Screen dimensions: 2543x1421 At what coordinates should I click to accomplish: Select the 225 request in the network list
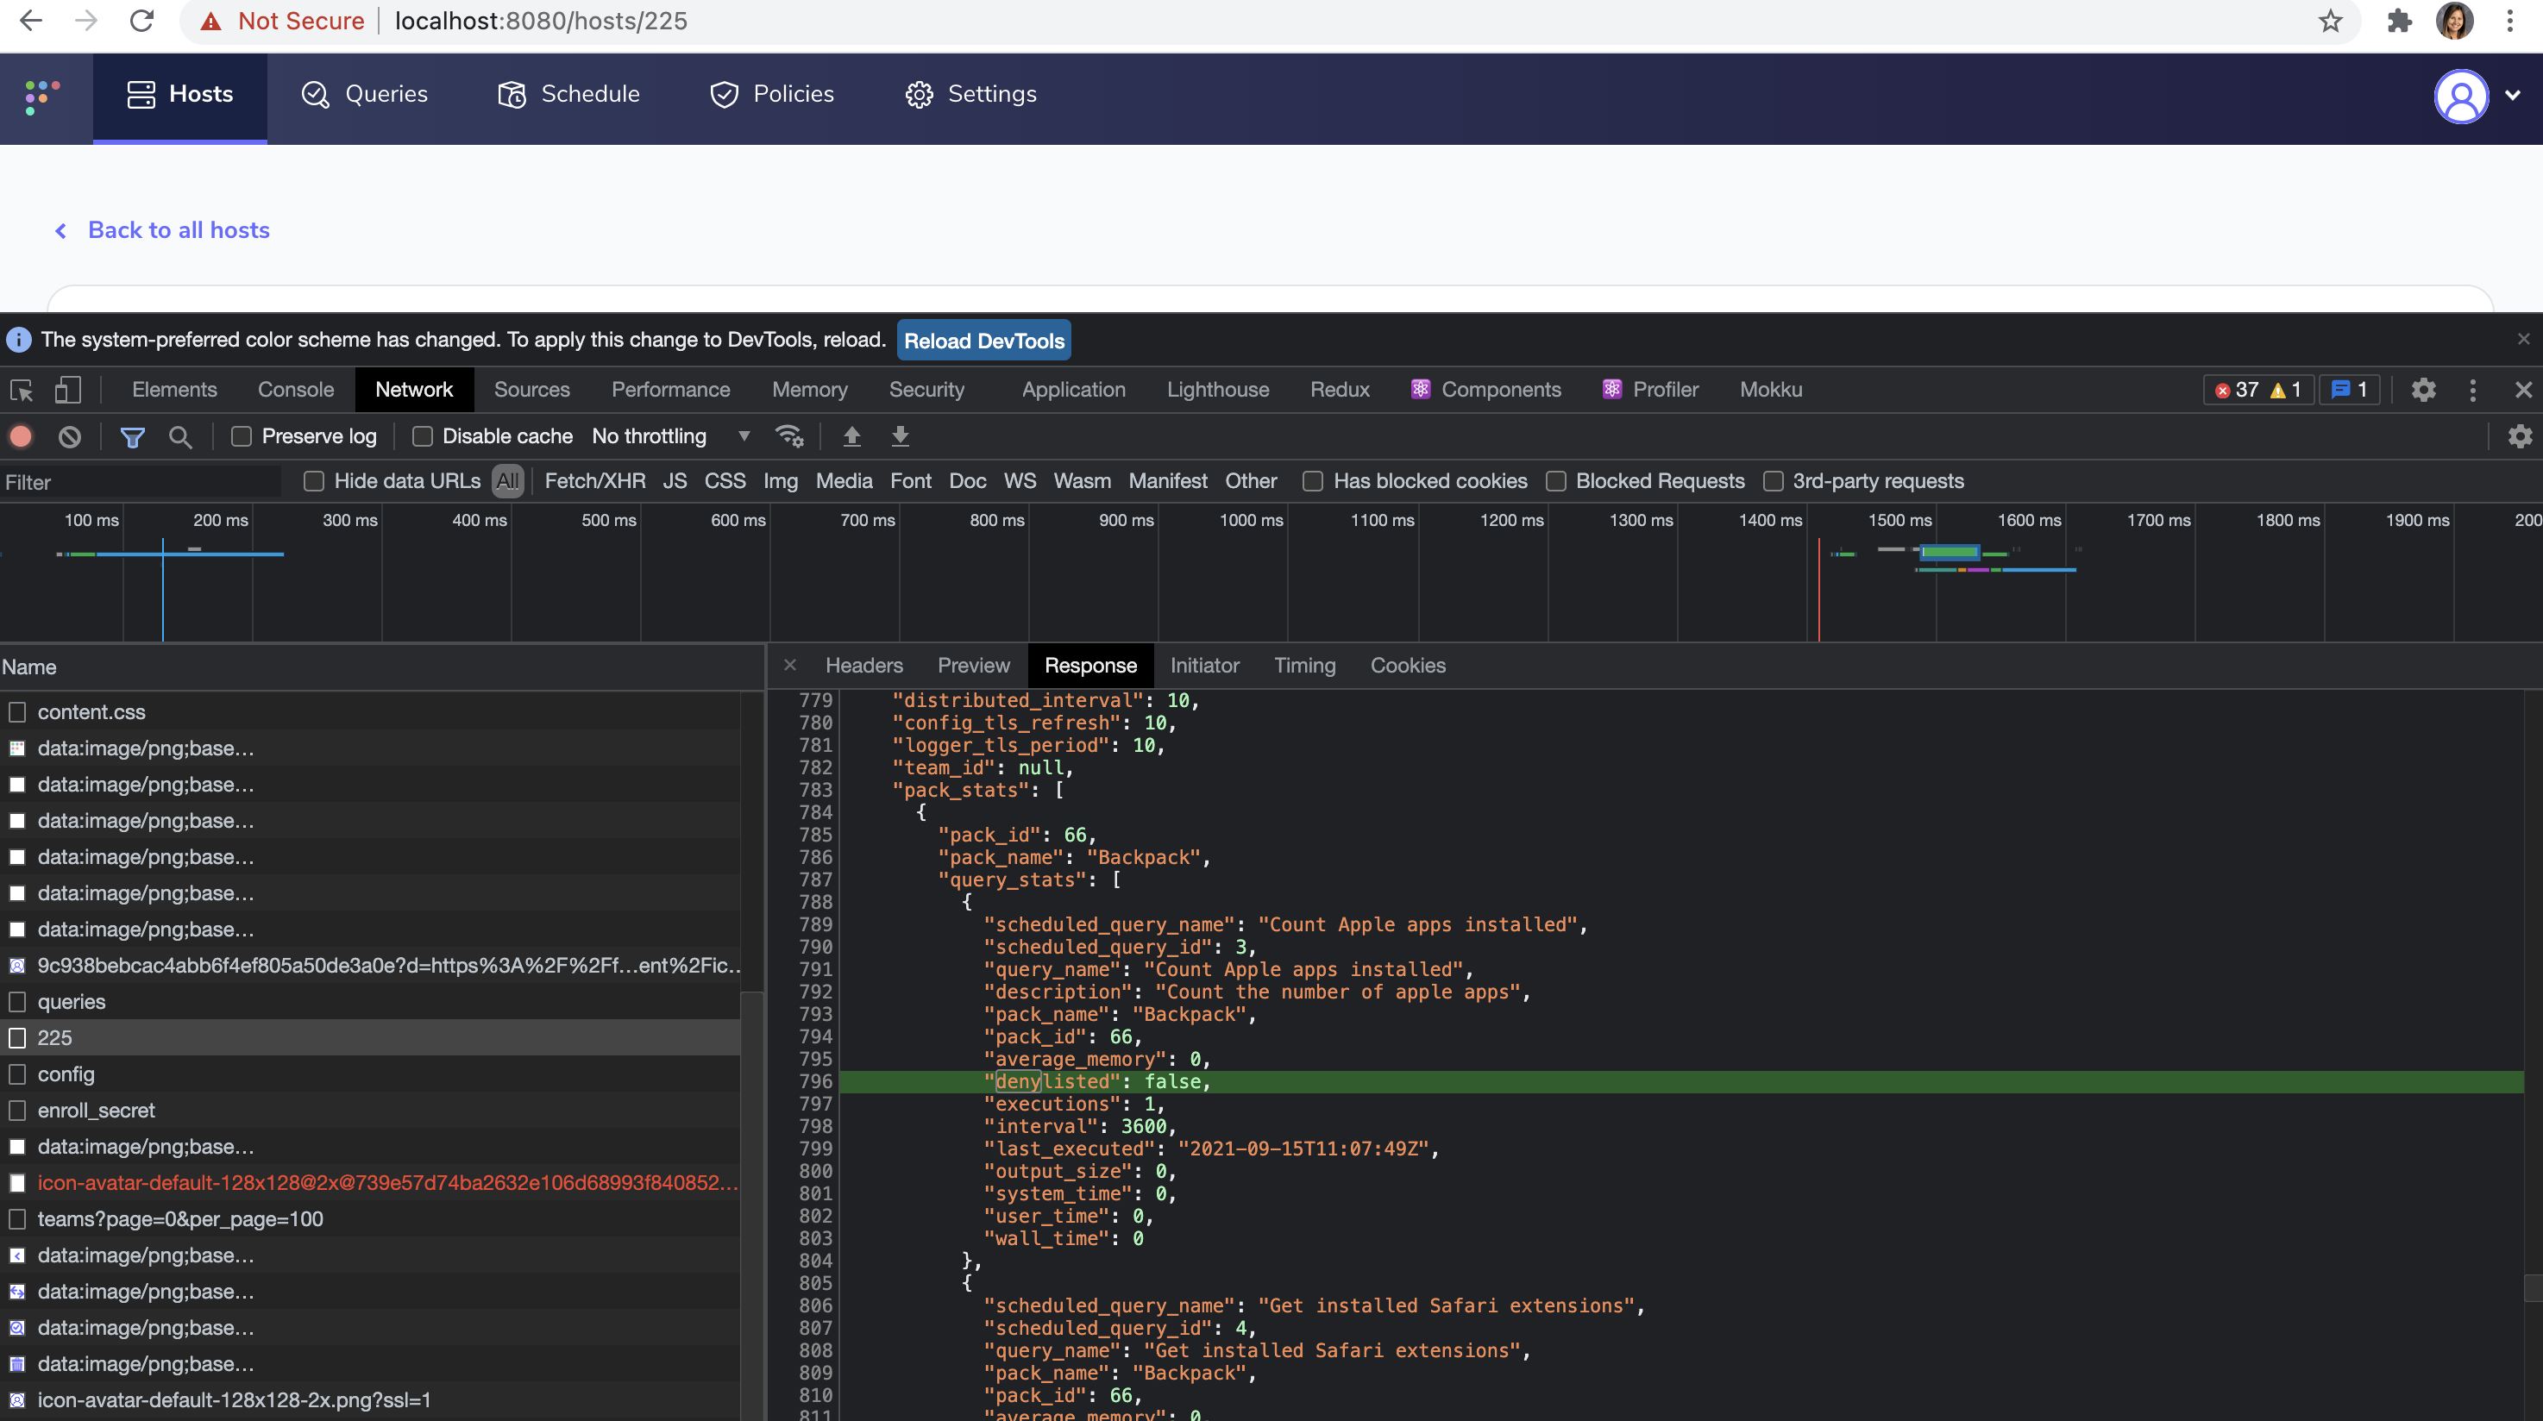pyautogui.click(x=54, y=1037)
